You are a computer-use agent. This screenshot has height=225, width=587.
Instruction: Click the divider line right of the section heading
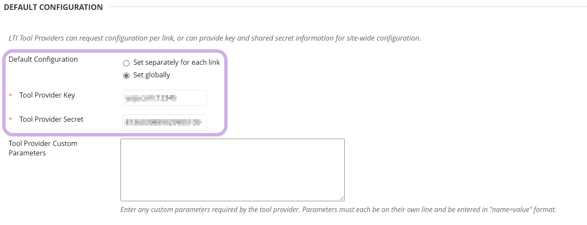(x=346, y=7)
